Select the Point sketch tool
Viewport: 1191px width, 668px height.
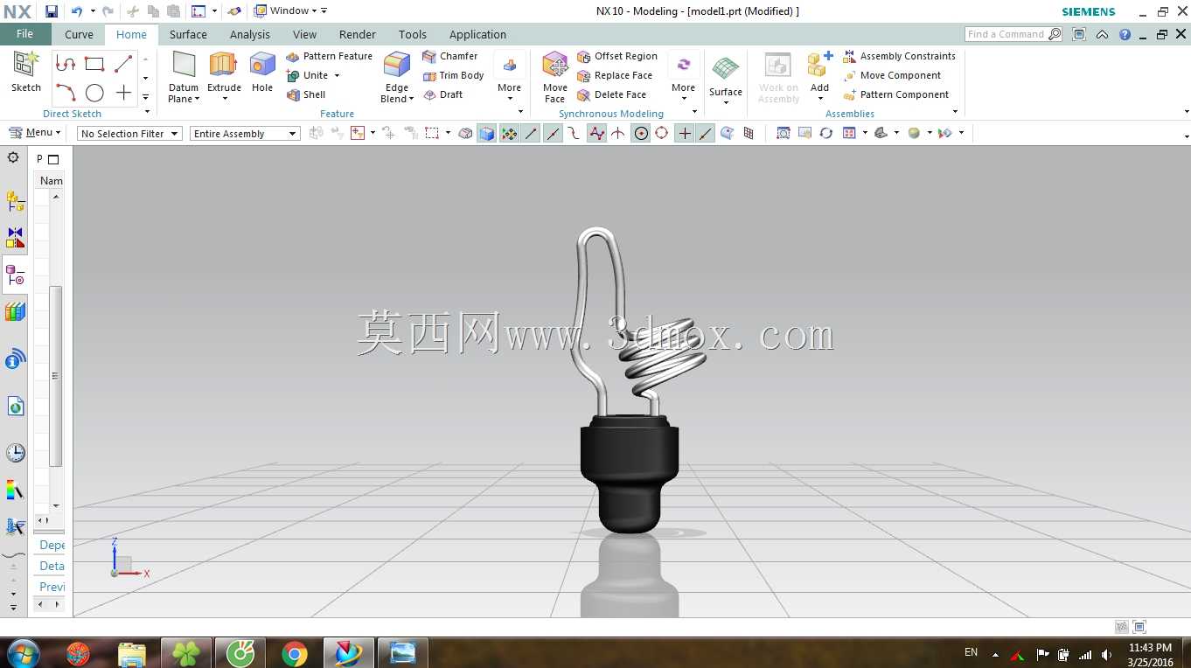pyautogui.click(x=123, y=93)
